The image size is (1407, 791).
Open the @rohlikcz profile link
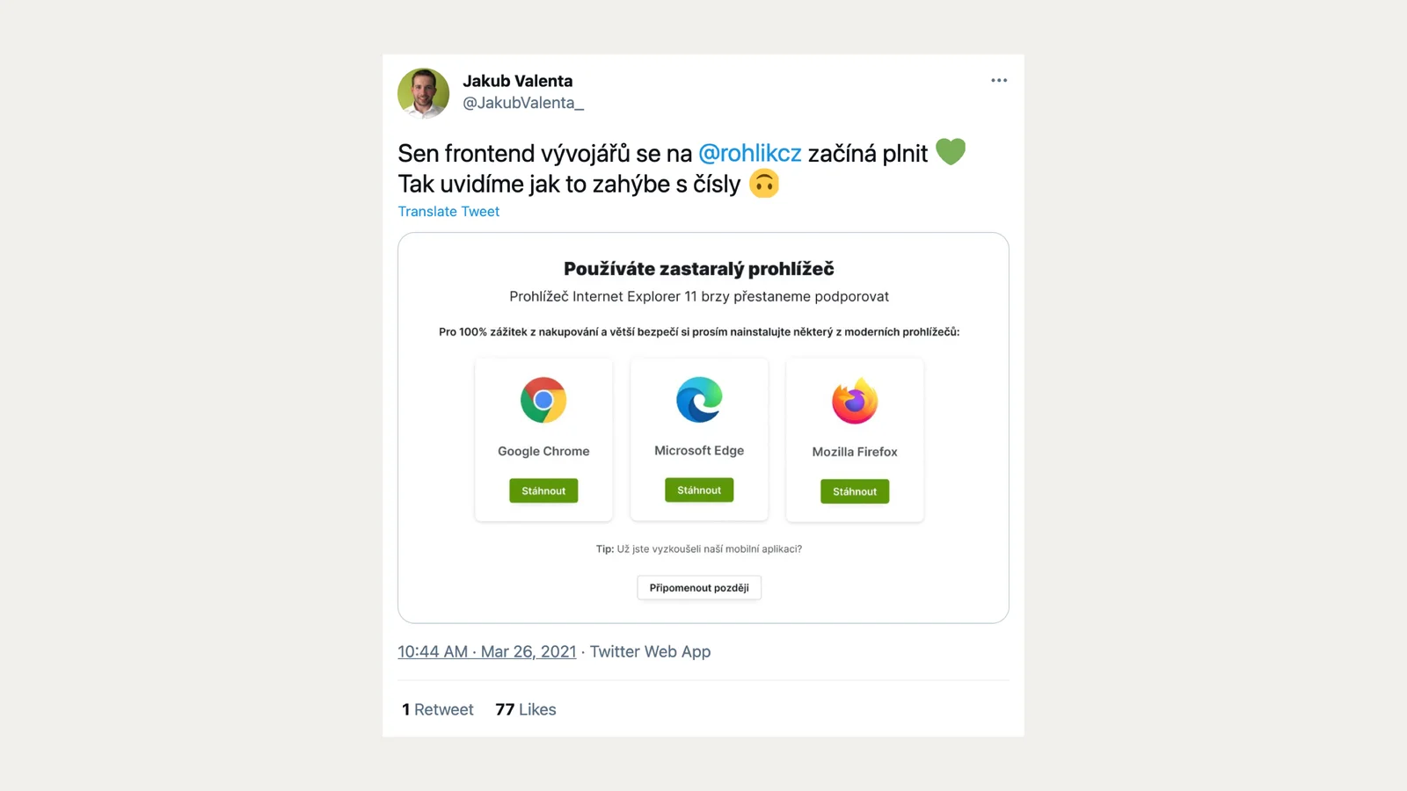748,152
